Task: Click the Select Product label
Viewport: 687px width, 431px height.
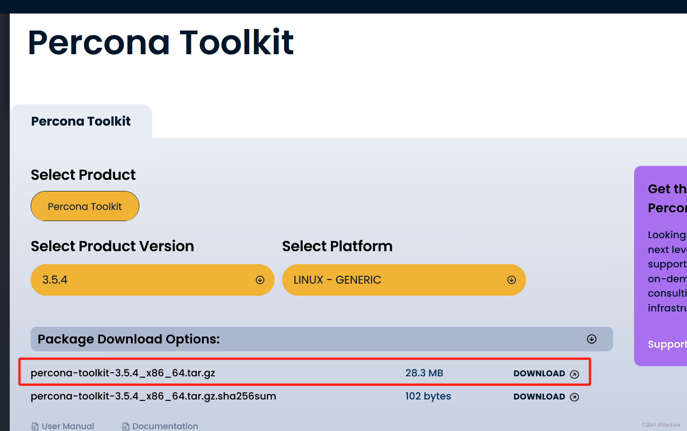Action: (83, 175)
